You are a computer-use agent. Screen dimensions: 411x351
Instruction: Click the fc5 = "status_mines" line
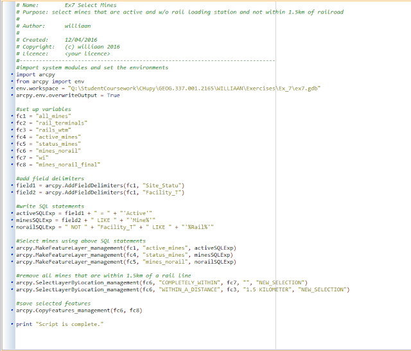pos(49,144)
